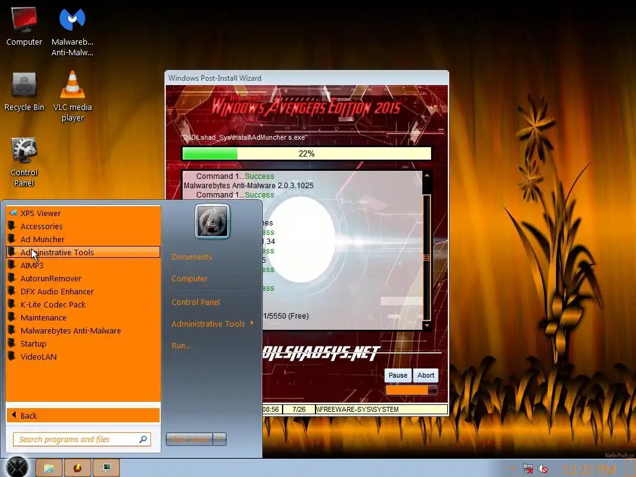This screenshot has width=636, height=477.
Task: Click the Search programs and files box
Action: [81, 439]
